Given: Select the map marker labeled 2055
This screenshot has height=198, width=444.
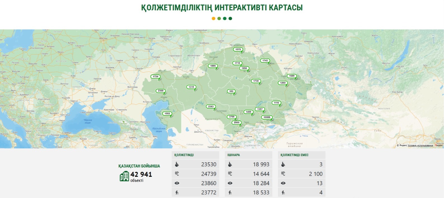Looking at the screenshot, I should [237, 123].
